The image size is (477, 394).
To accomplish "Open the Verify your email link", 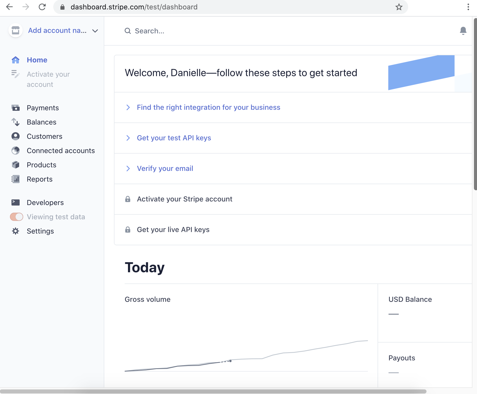I will 165,169.
